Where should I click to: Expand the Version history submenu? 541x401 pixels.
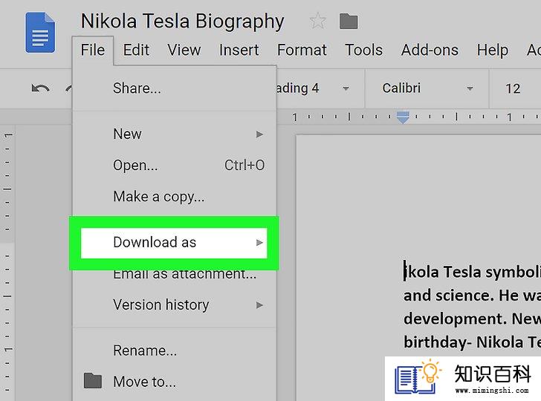click(174, 304)
